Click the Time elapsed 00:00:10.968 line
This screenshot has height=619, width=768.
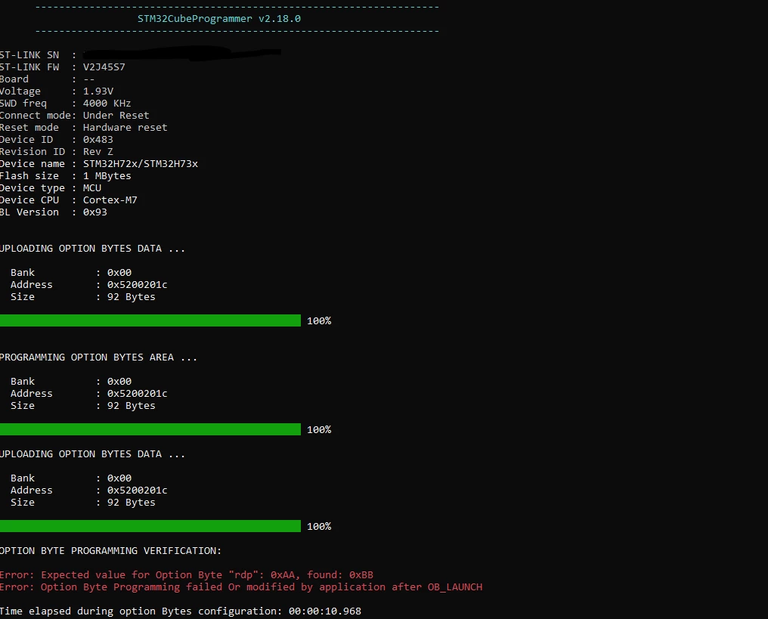pyautogui.click(x=180, y=611)
